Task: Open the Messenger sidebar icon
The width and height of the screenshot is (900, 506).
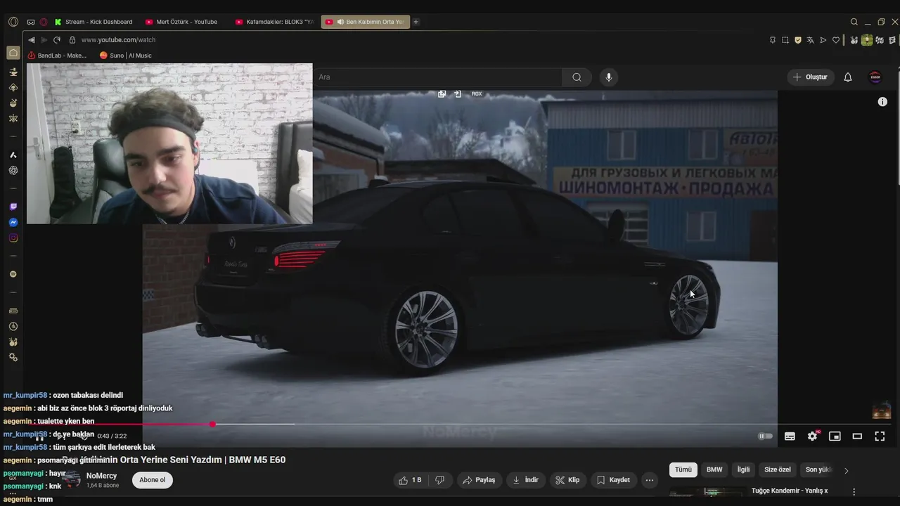Action: coord(13,222)
